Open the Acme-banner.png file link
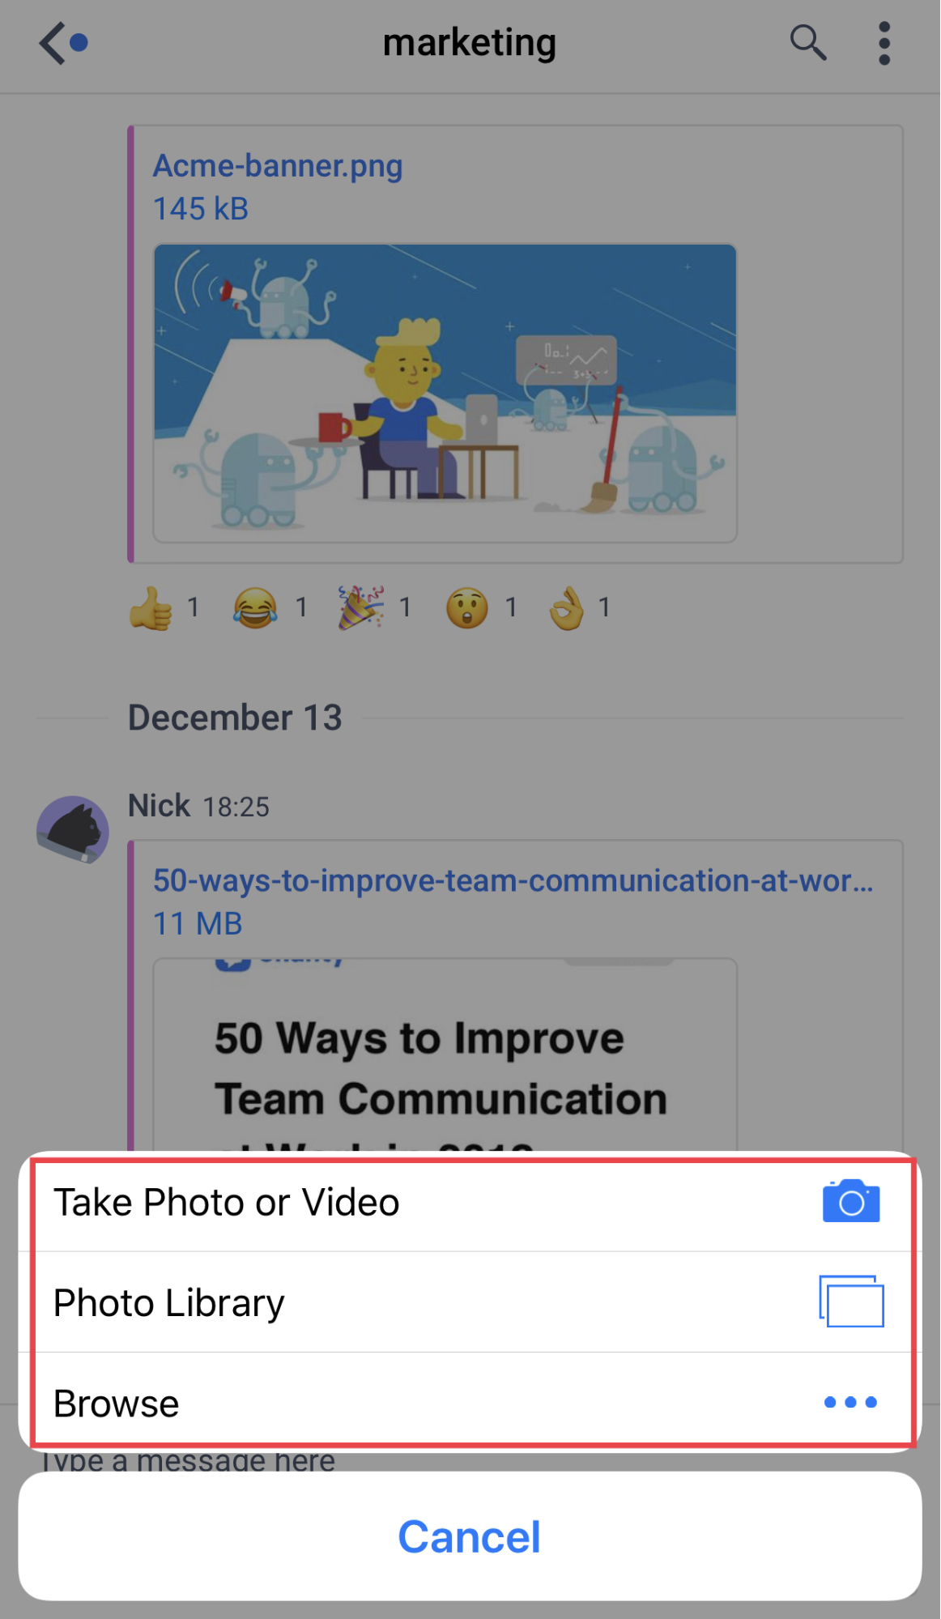Image resolution: width=941 pixels, height=1619 pixels. pos(278,165)
